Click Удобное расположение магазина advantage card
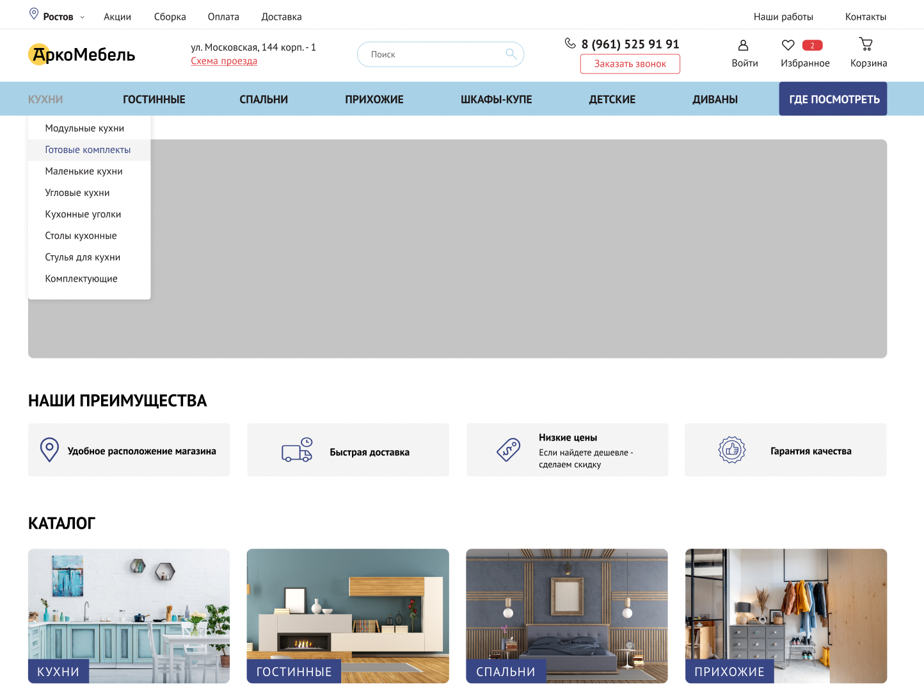The height and width of the screenshot is (694, 924). 129,449
